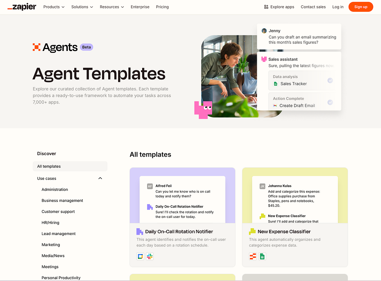The width and height of the screenshot is (381, 281).
Task: Click the Beta badge next to Agents
Action: pos(86,47)
